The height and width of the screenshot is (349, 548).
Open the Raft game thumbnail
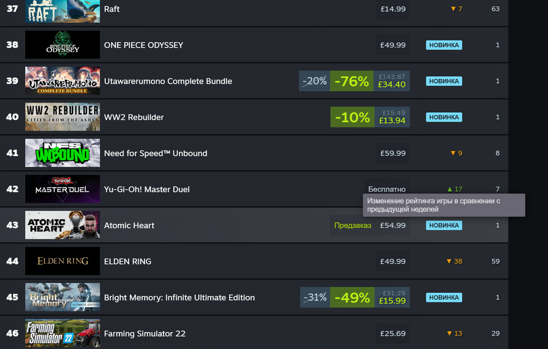click(x=63, y=11)
